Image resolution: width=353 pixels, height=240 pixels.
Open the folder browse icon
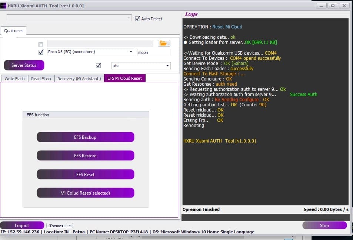[163, 43]
